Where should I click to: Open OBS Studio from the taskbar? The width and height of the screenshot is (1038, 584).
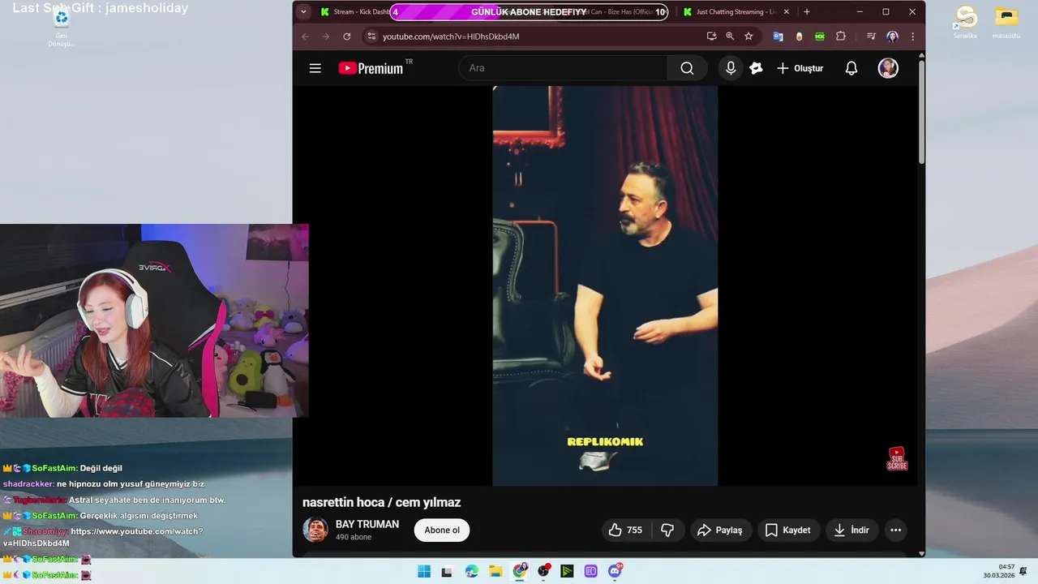(x=543, y=571)
